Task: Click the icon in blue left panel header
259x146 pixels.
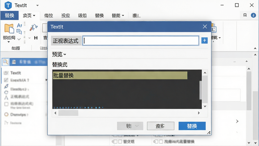Action: (14, 62)
